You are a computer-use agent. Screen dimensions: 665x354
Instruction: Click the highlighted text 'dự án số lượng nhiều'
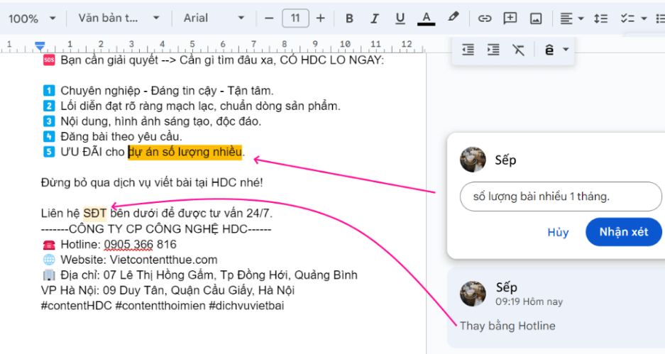click(185, 152)
